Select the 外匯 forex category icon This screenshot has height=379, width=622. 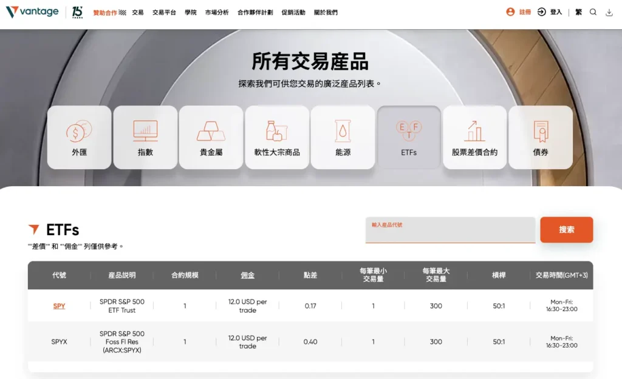(79, 137)
